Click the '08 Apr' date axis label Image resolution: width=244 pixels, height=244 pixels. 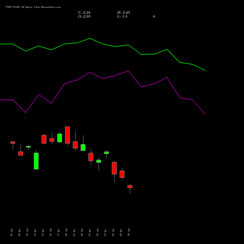point(12,232)
